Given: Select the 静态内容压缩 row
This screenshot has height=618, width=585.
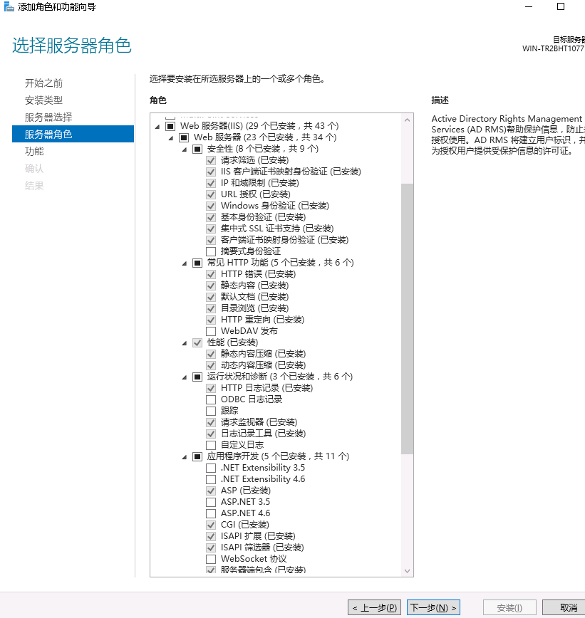Looking at the screenshot, I should [263, 354].
